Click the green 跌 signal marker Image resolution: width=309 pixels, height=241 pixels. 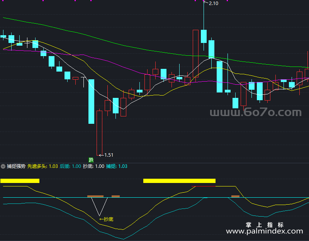pos(91,160)
